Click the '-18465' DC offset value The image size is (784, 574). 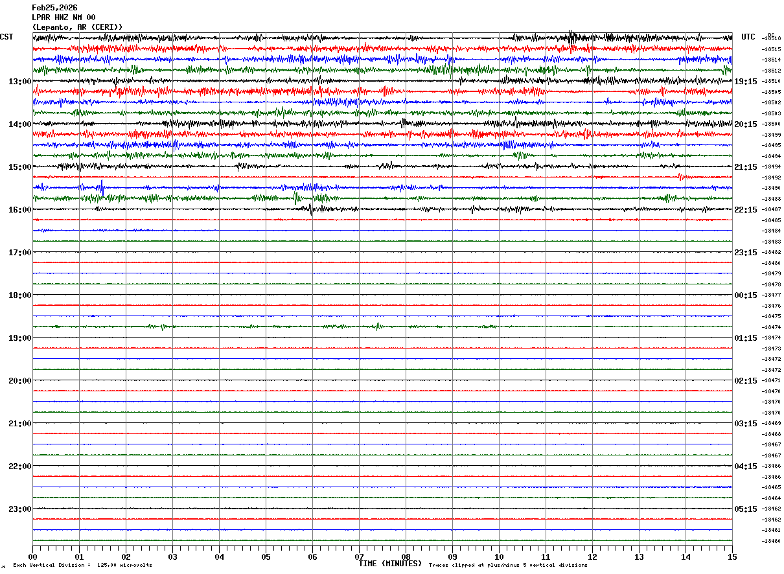pyautogui.click(x=771, y=487)
